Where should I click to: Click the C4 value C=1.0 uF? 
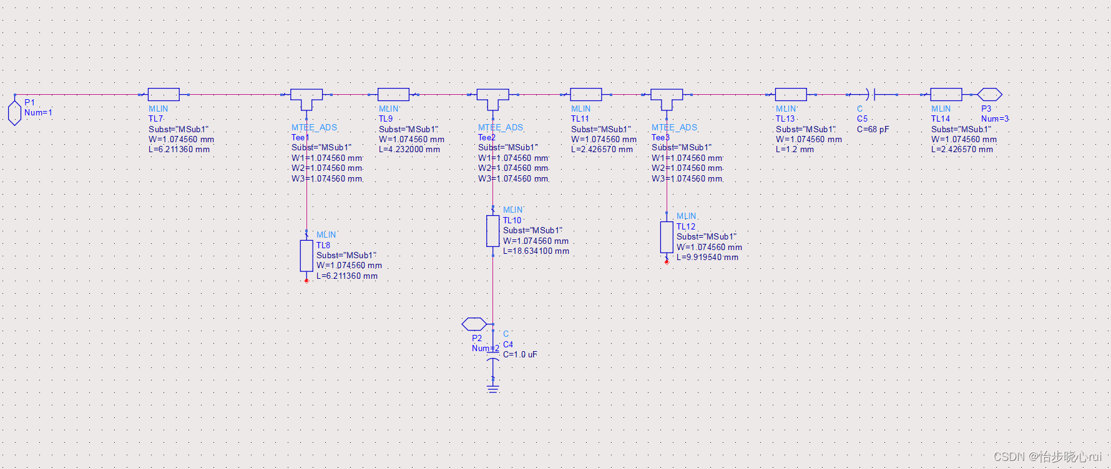point(520,354)
